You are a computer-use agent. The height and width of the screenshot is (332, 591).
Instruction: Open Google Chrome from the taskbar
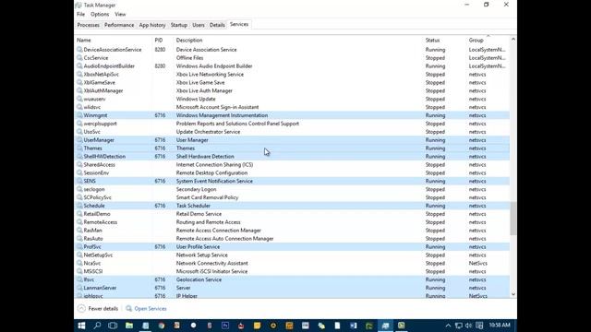pyautogui.click(x=162, y=326)
